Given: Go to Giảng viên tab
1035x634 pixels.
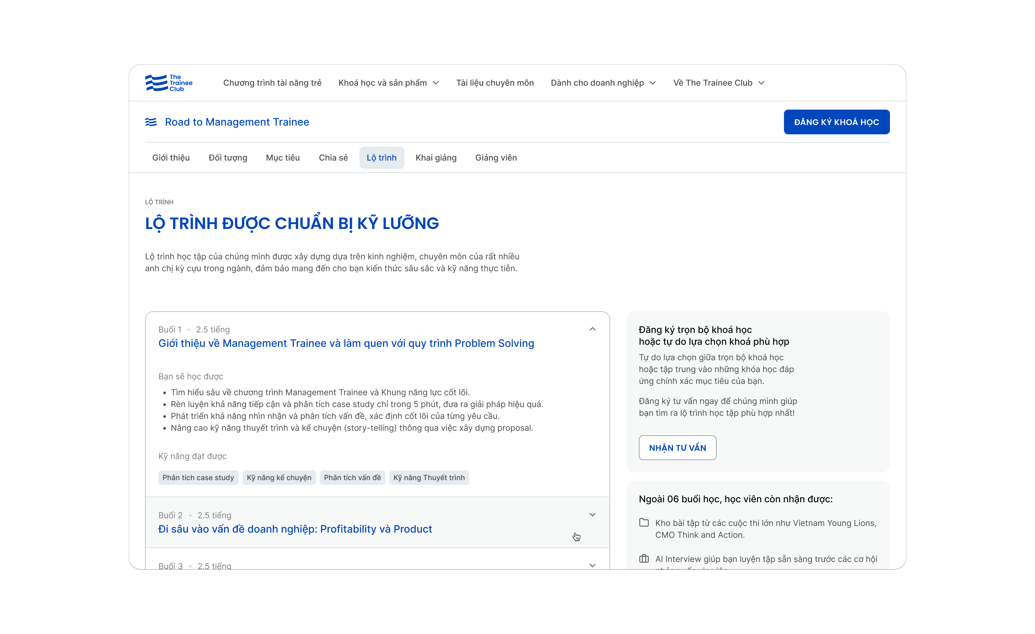Looking at the screenshot, I should click(x=496, y=157).
